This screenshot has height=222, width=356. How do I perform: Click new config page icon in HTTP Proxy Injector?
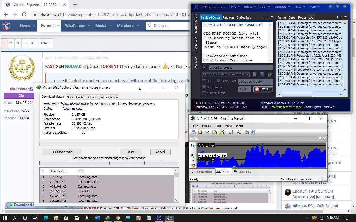point(254,74)
